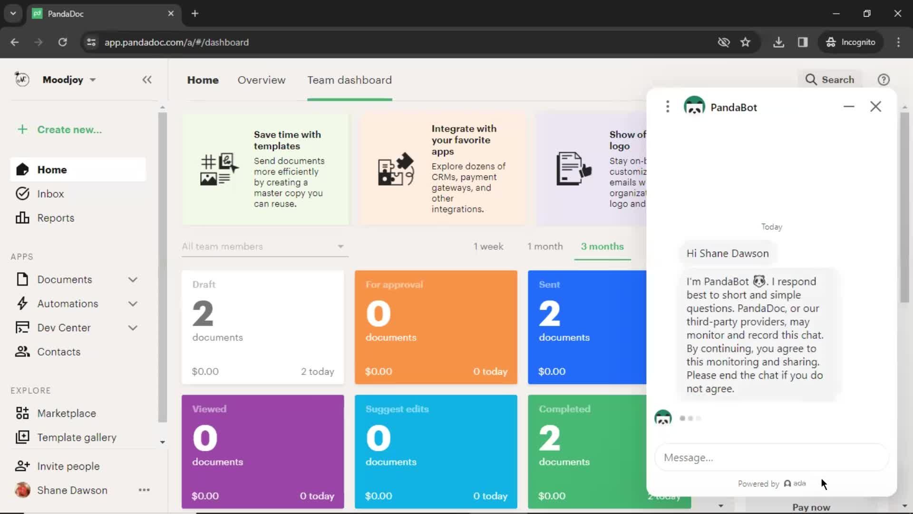Open the All team members dropdown
Screen dimensions: 913x514
click(x=265, y=247)
